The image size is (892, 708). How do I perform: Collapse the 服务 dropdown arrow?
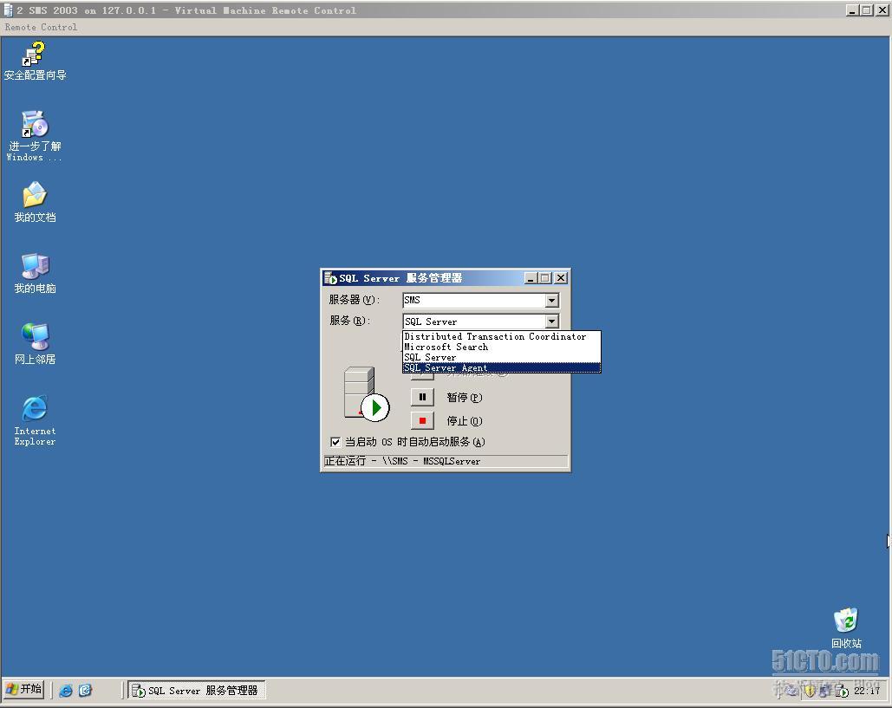coord(552,322)
